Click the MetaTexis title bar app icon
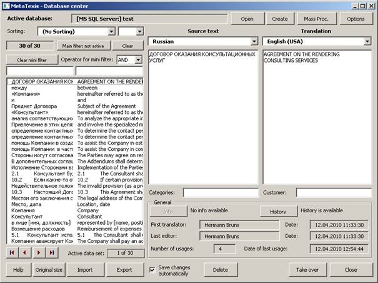This screenshot has width=378, height=283. (x=7, y=6)
